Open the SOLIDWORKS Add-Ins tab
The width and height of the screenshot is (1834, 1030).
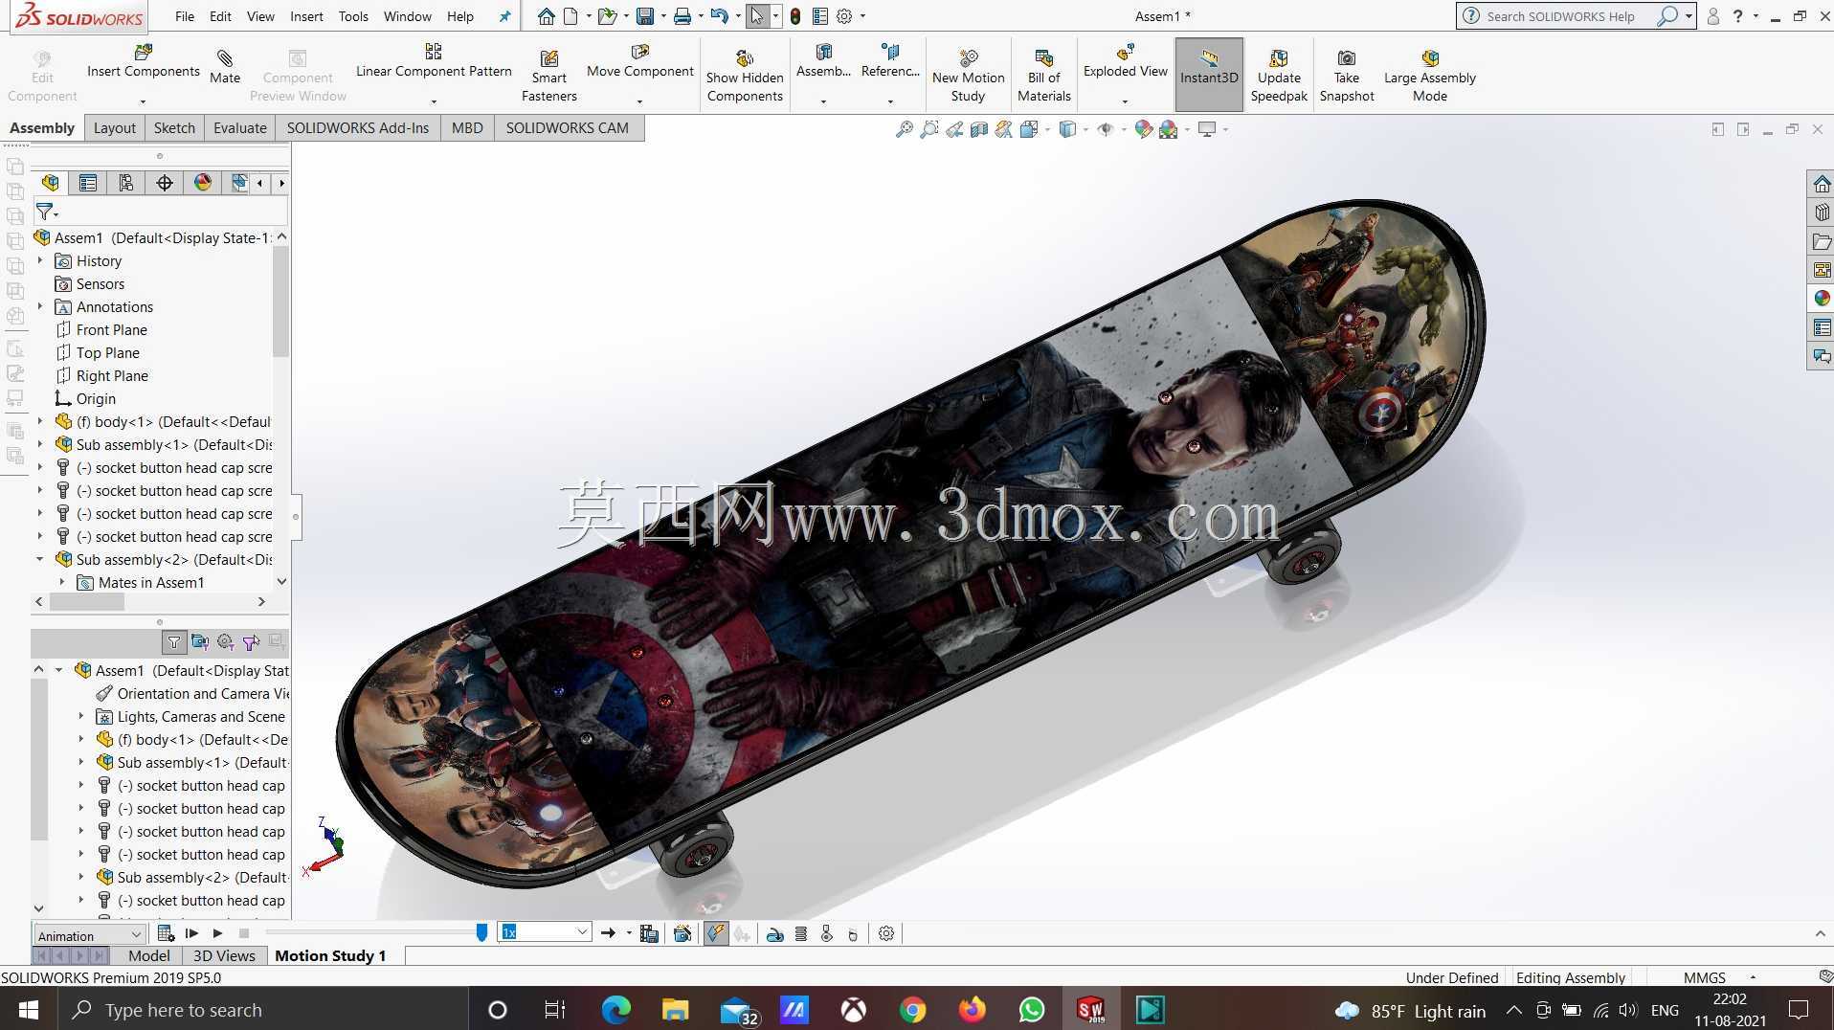(358, 128)
